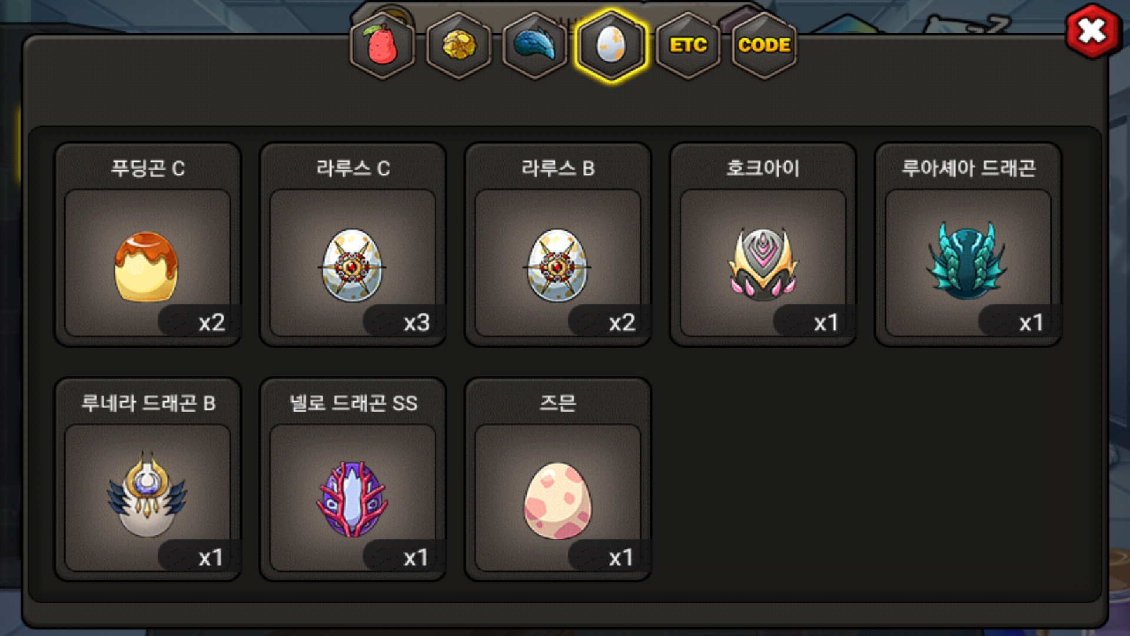The height and width of the screenshot is (636, 1130).
Task: Click the 푸딩곤 C item title label
Action: click(x=148, y=168)
